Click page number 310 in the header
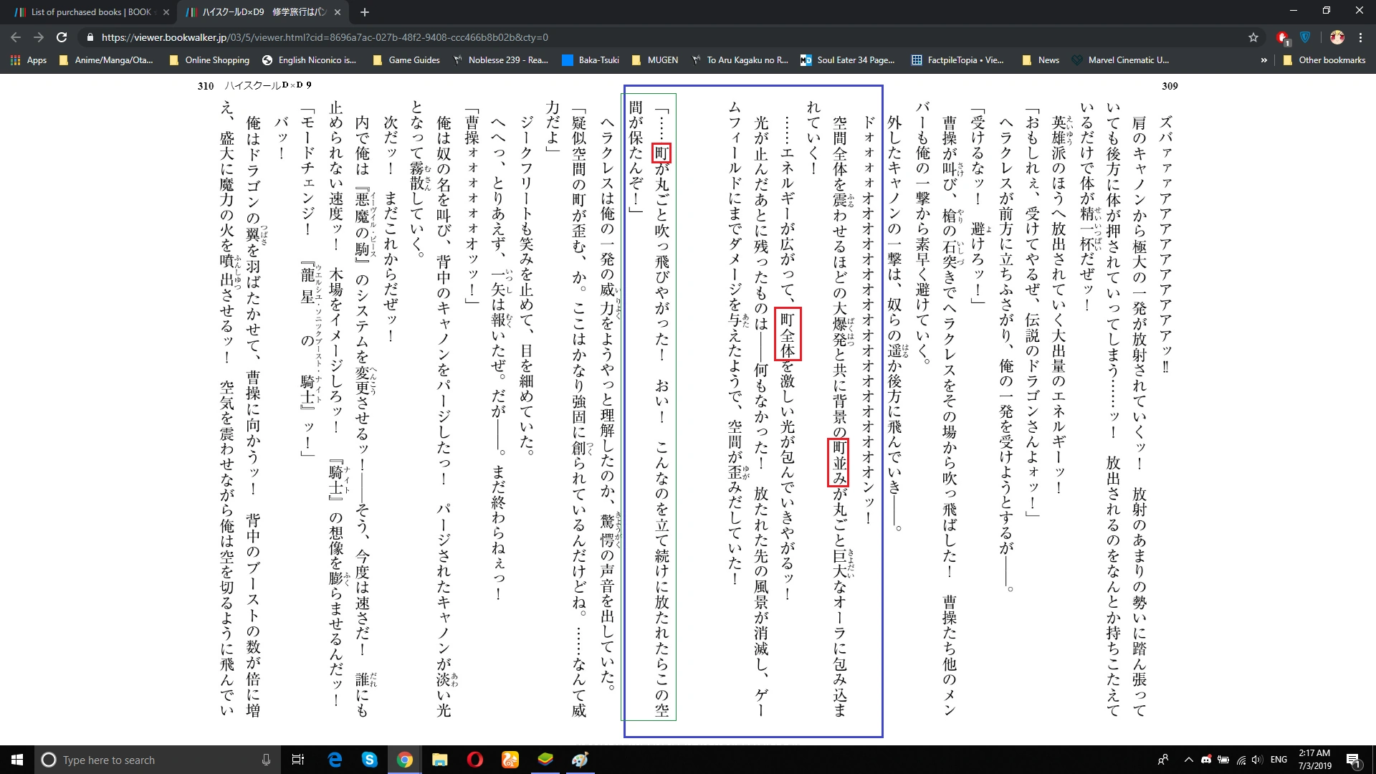This screenshot has height=774, width=1376. pos(206,86)
